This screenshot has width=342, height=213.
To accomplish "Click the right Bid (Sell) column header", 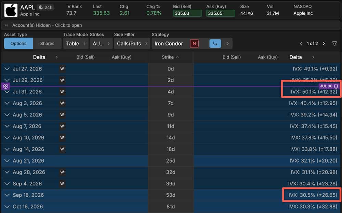I will 232,57.
